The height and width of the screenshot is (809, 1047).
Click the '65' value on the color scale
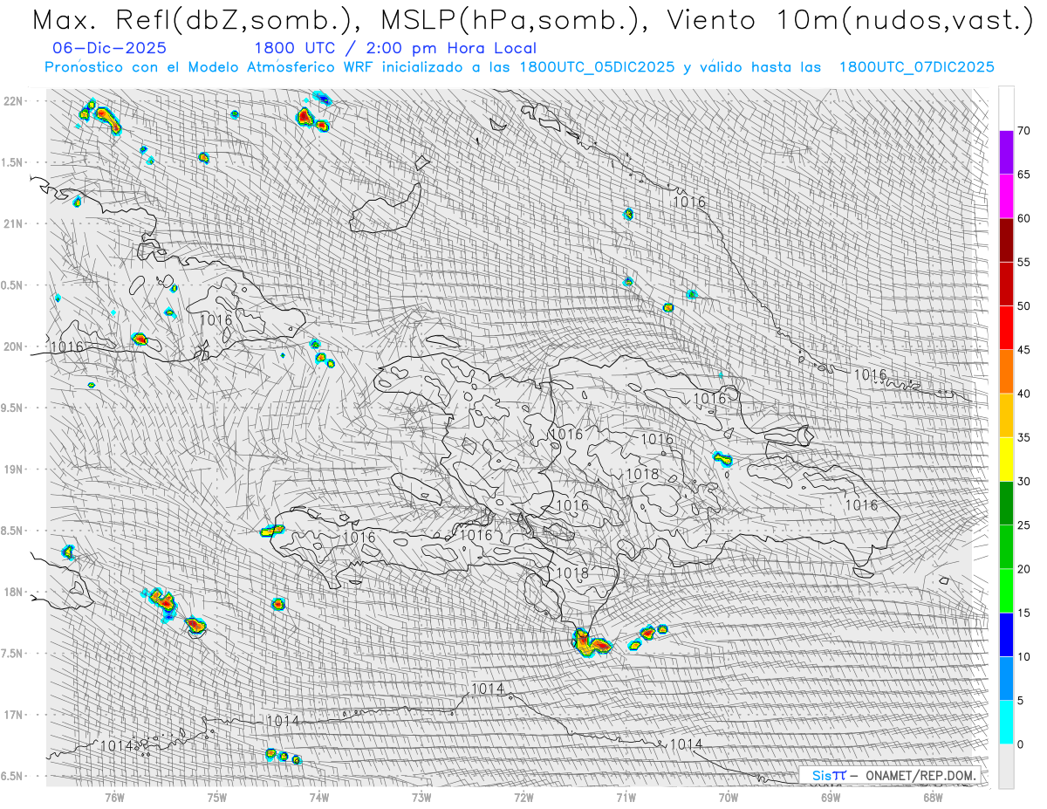(1023, 175)
